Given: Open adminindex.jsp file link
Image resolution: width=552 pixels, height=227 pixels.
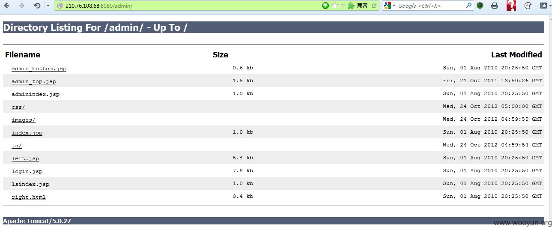Looking at the screenshot, I should click(x=36, y=94).
